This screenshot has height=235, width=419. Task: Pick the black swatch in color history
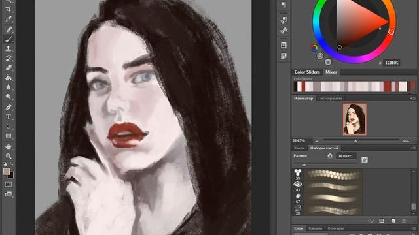(295, 87)
